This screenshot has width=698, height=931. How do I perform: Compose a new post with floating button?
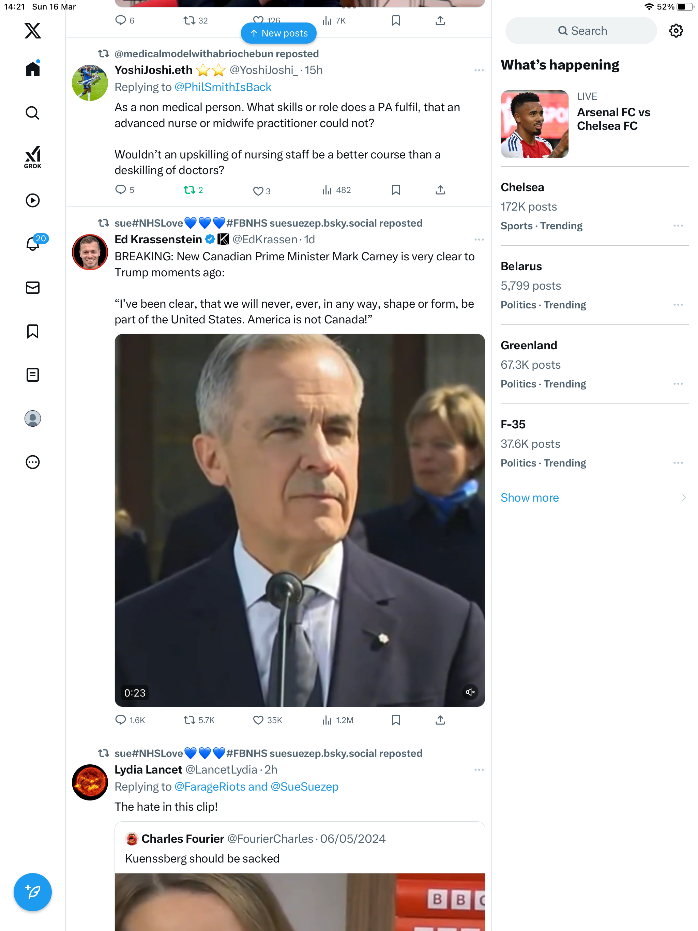pyautogui.click(x=32, y=892)
